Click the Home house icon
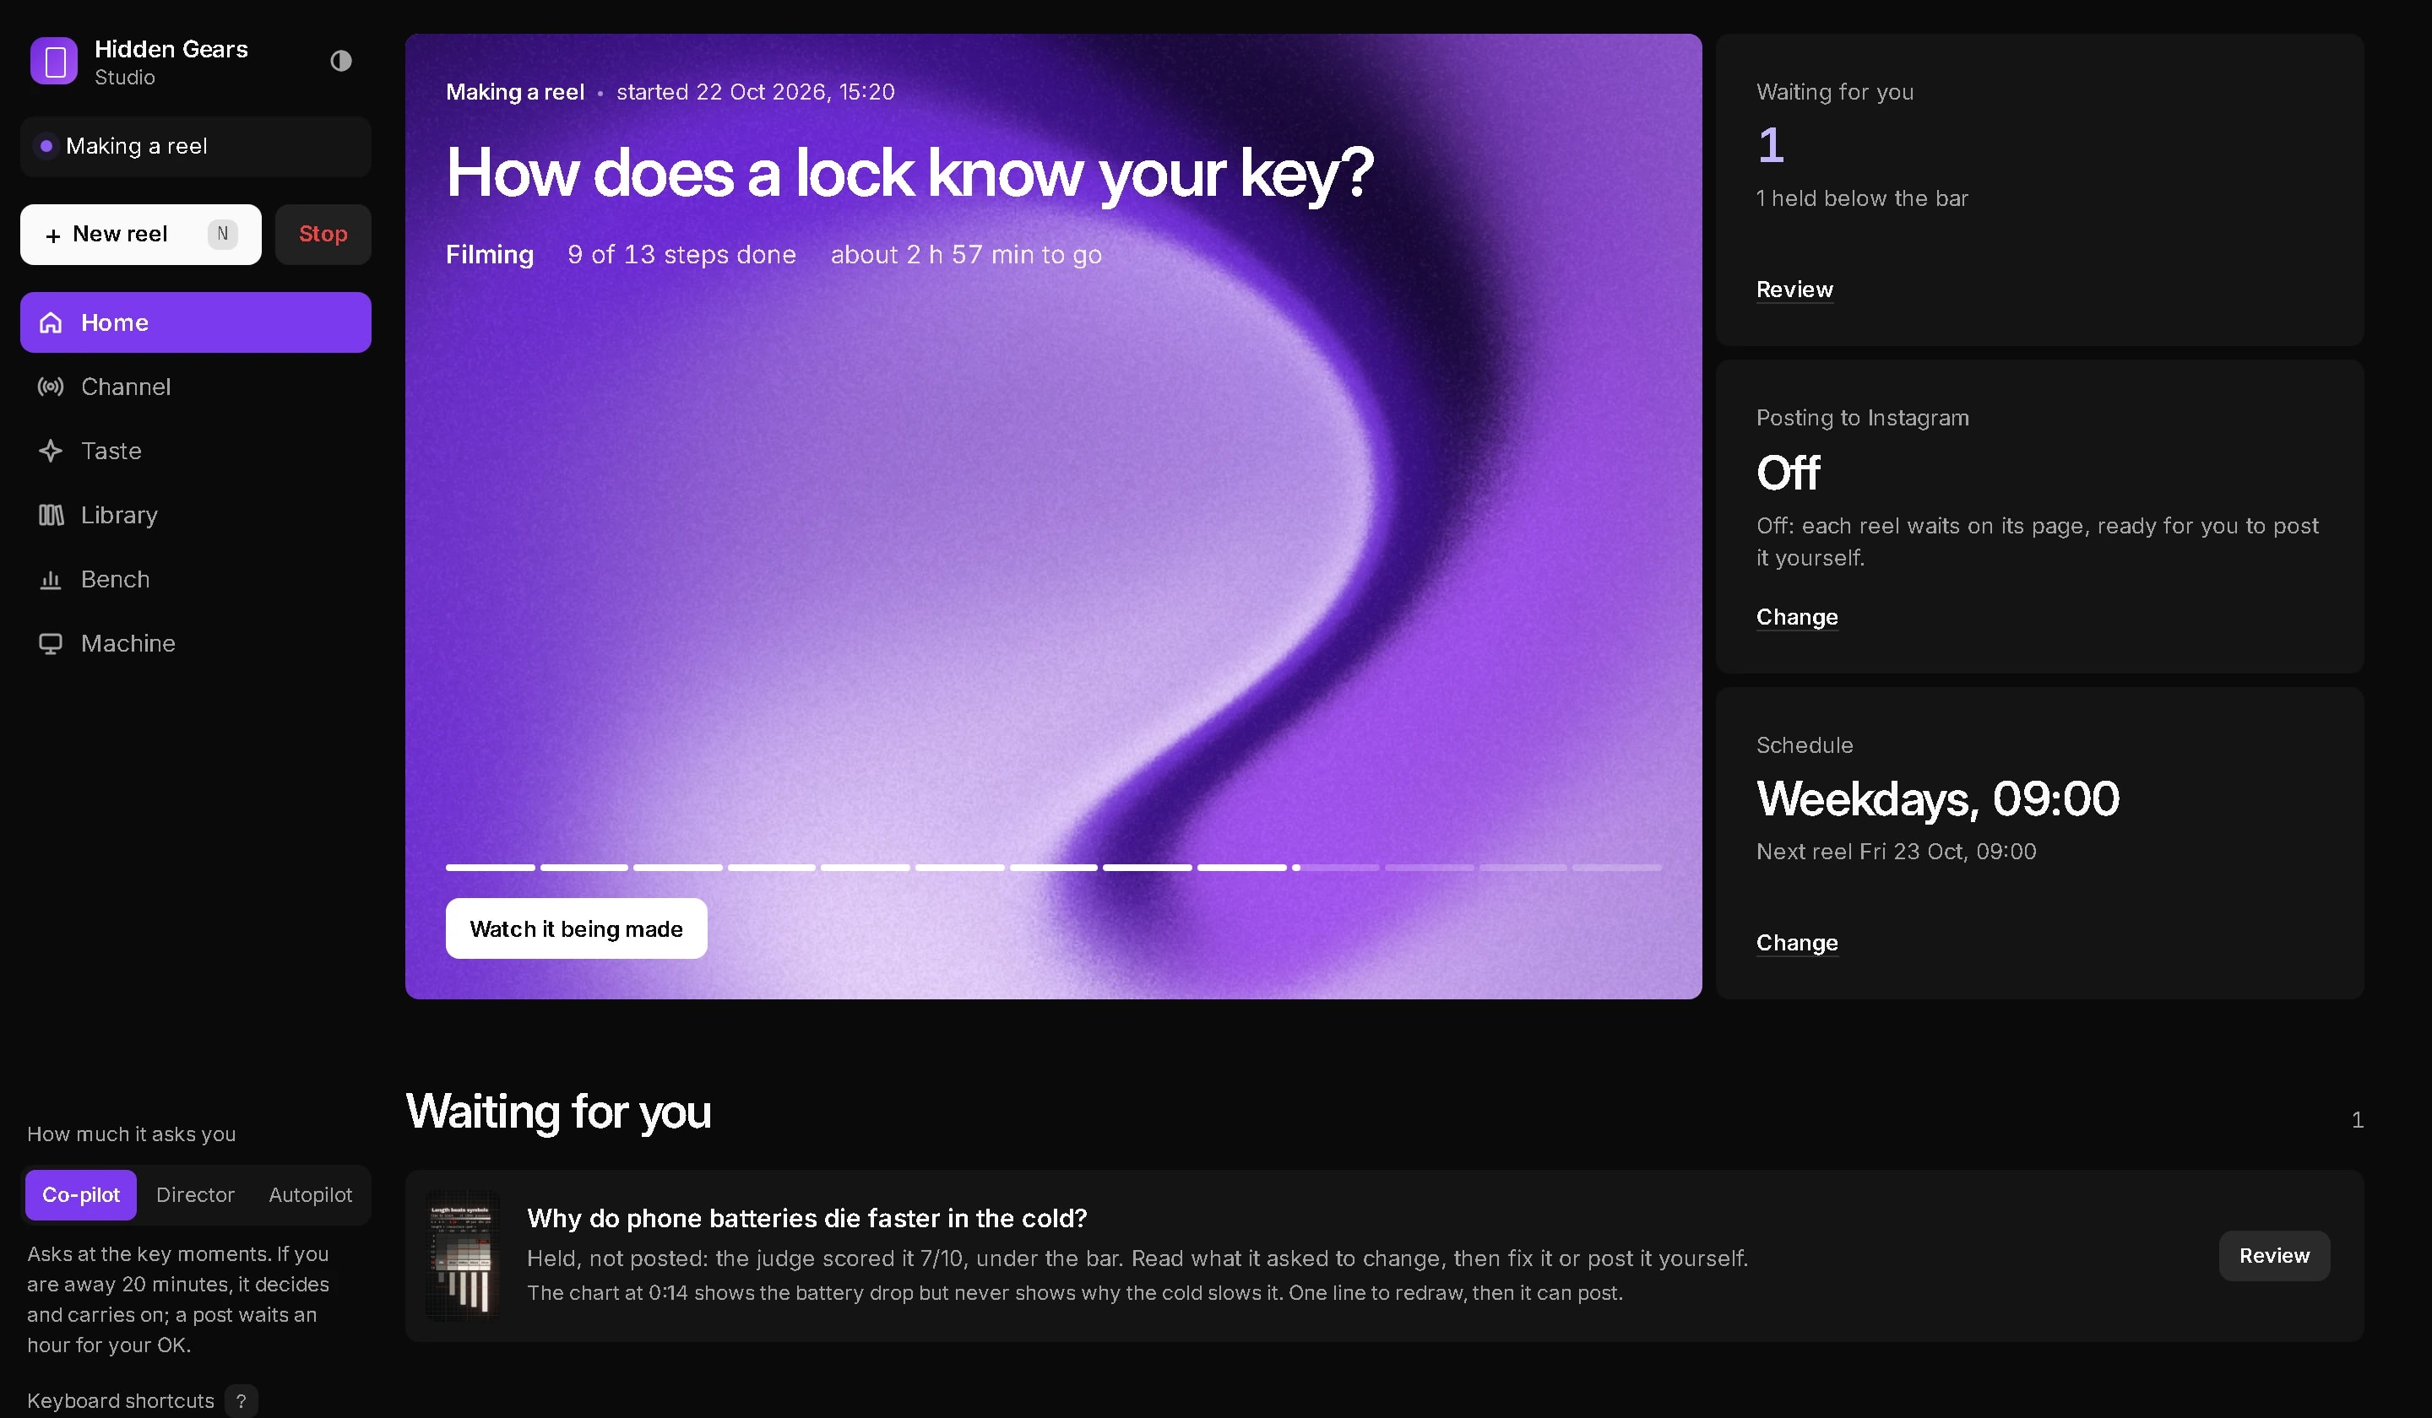 [50, 322]
